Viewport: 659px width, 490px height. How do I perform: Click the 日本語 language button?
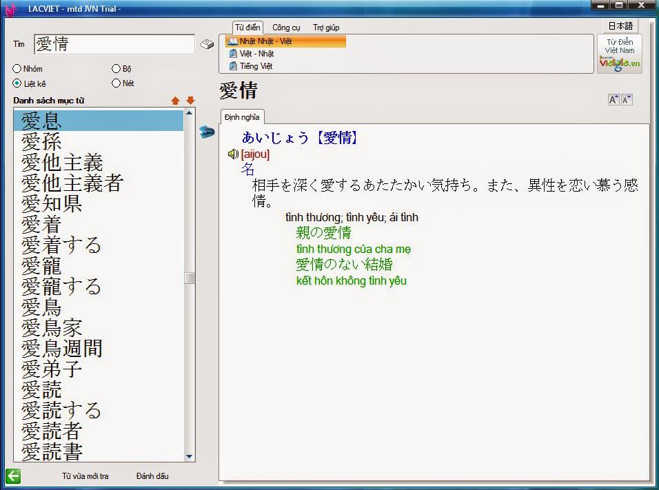[620, 26]
